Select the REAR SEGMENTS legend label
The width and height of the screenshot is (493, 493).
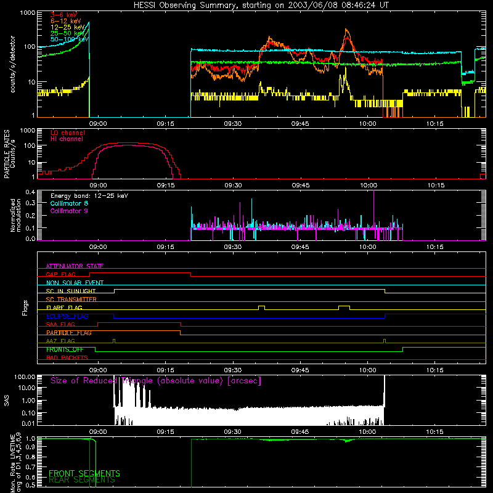coord(82,479)
